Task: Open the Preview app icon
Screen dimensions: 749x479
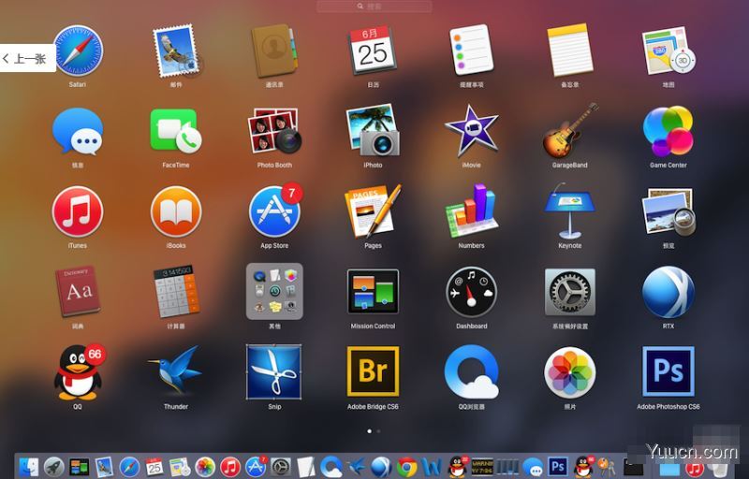Action: 668,211
